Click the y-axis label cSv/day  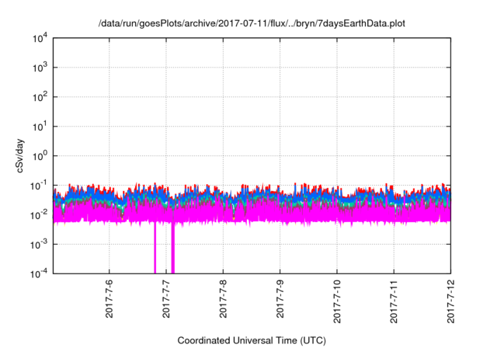click(x=19, y=155)
